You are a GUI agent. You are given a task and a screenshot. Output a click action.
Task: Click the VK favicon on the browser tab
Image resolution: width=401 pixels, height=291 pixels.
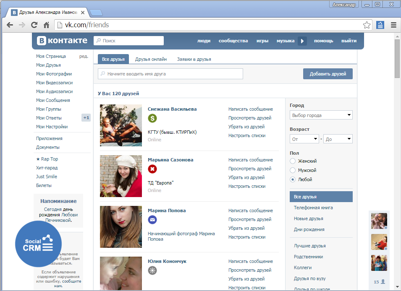coord(14,12)
